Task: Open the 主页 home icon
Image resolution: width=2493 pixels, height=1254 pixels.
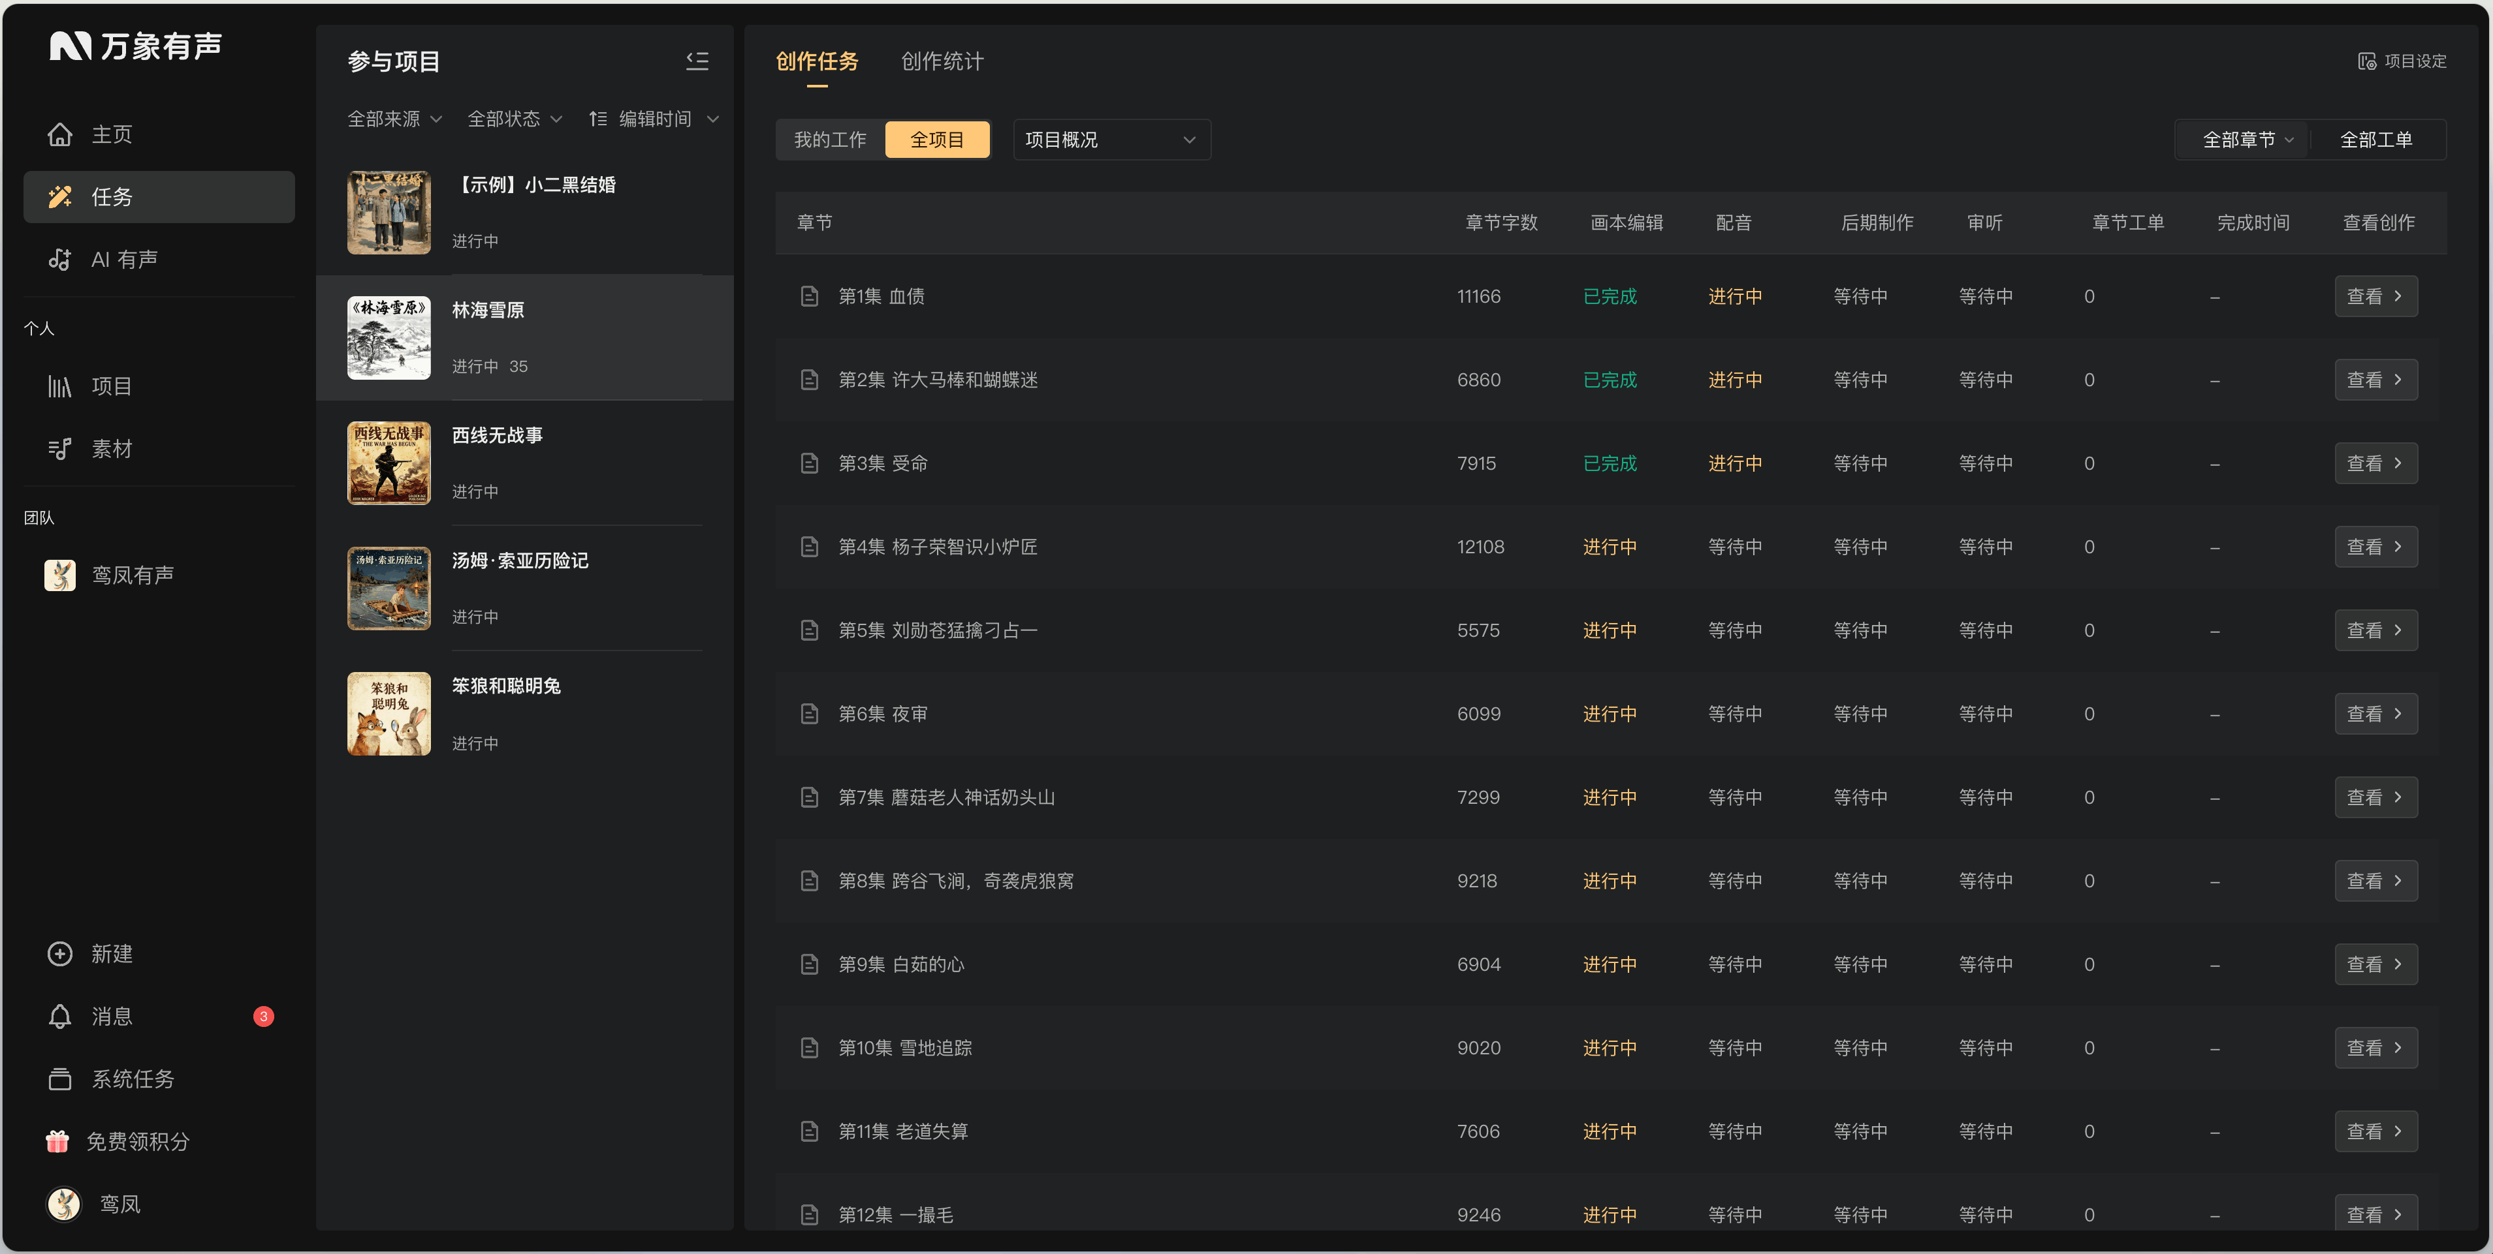Action: click(60, 134)
